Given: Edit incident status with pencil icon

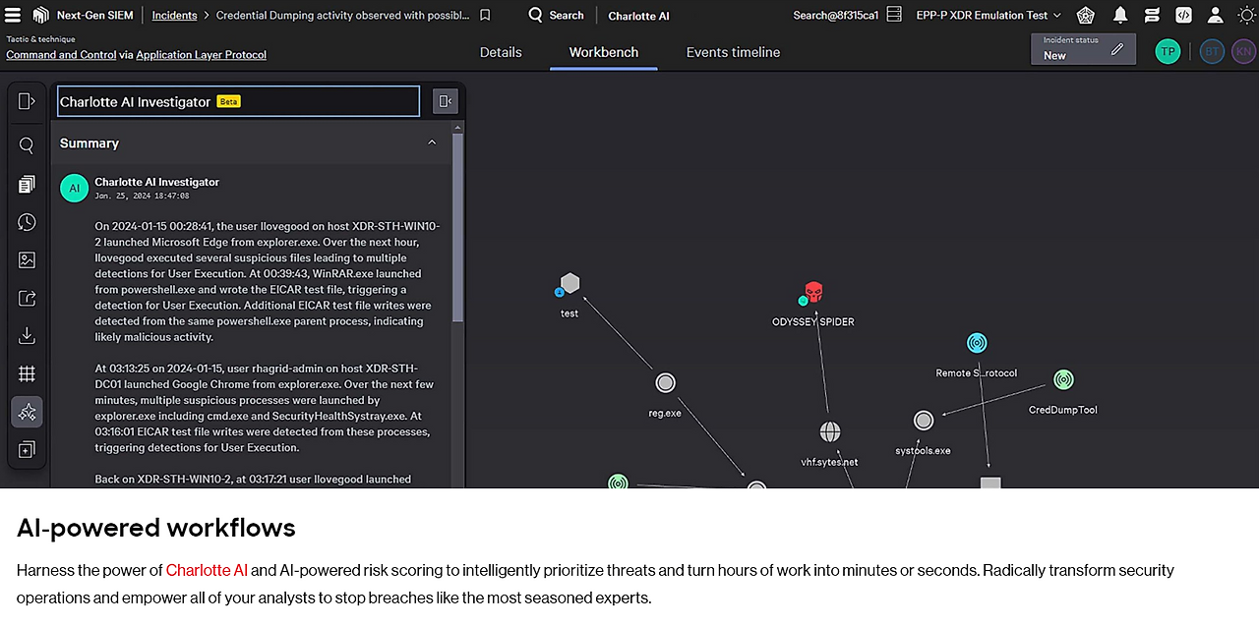Looking at the screenshot, I should [x=1116, y=49].
